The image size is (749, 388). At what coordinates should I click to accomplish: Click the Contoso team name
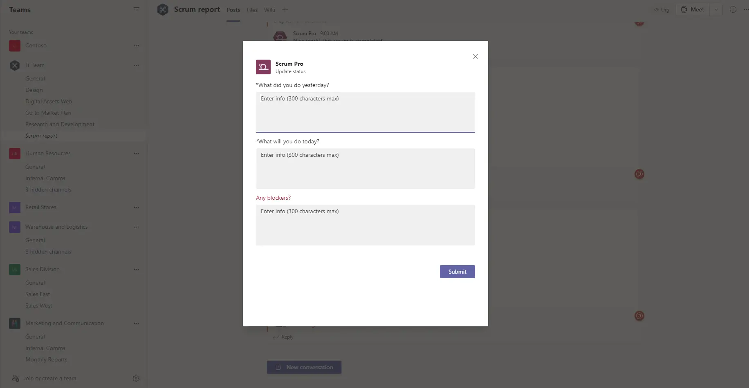pos(36,45)
